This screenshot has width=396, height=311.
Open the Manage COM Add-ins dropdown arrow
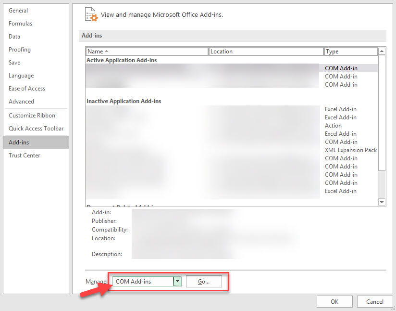(x=177, y=282)
